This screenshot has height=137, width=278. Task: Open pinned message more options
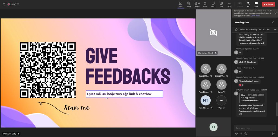coord(275,30)
